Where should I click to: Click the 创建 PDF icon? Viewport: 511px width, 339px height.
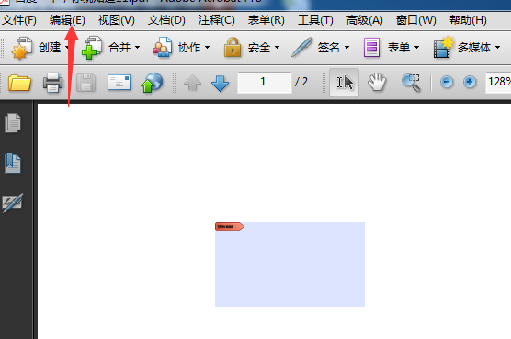click(22, 48)
